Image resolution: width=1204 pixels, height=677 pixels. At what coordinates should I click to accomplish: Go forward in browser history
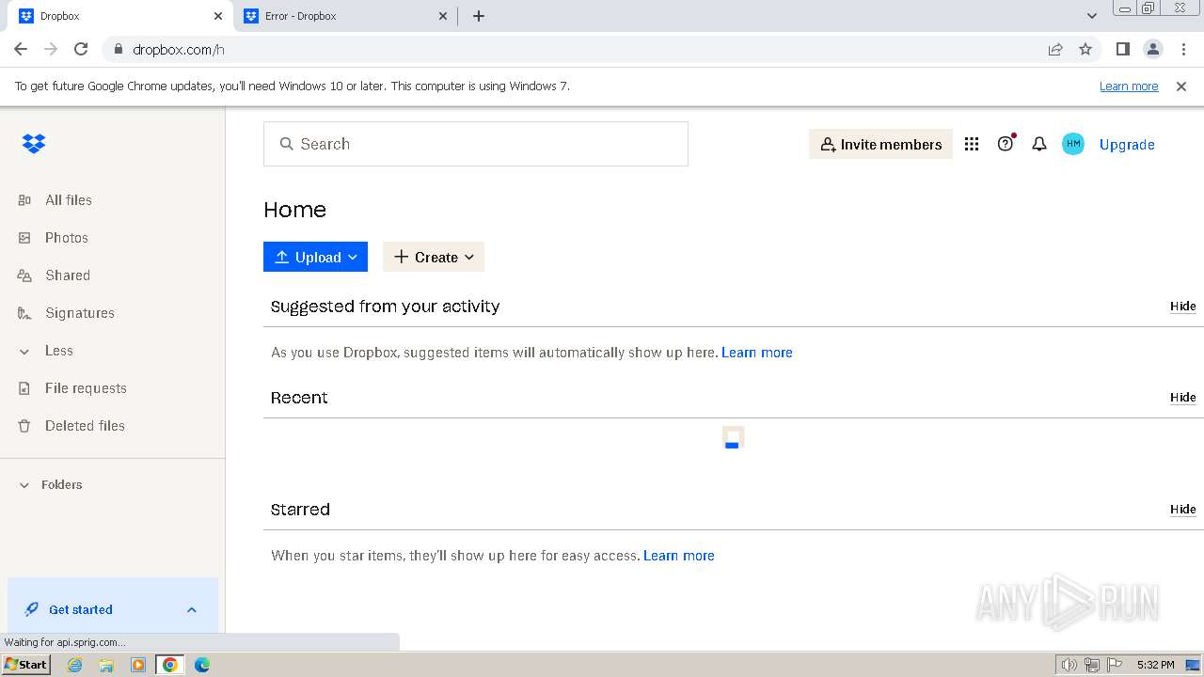[x=51, y=49]
